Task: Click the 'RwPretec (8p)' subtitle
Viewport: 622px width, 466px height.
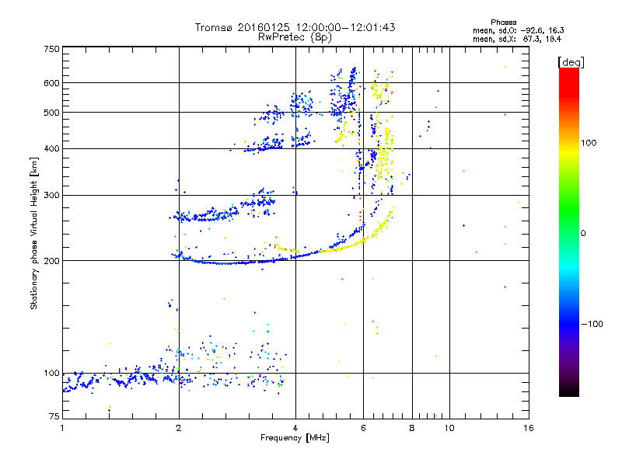Action: (x=295, y=37)
